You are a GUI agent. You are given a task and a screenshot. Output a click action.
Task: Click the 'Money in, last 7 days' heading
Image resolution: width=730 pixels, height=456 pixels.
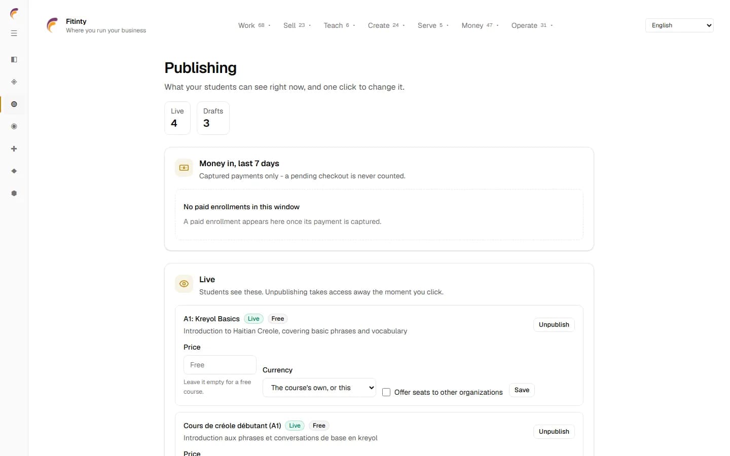pyautogui.click(x=239, y=163)
